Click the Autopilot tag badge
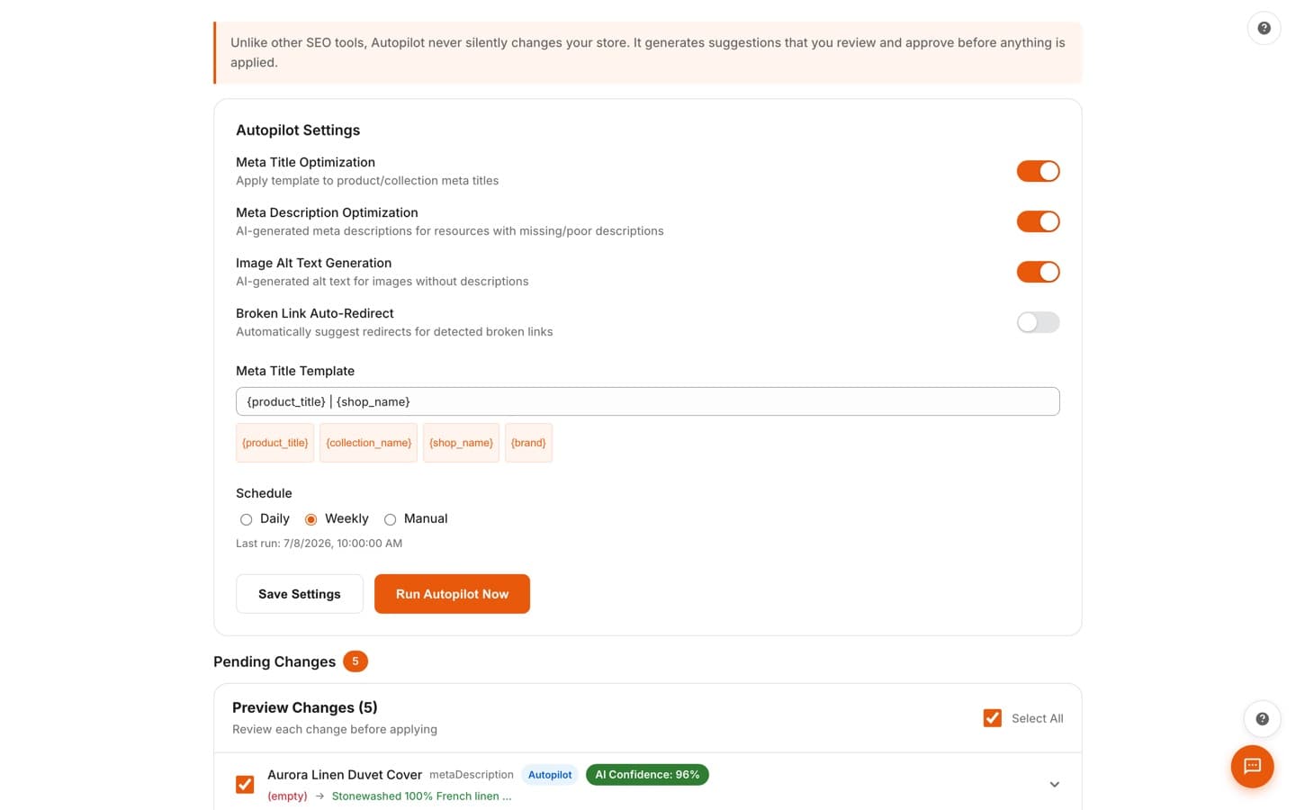 [x=550, y=775]
